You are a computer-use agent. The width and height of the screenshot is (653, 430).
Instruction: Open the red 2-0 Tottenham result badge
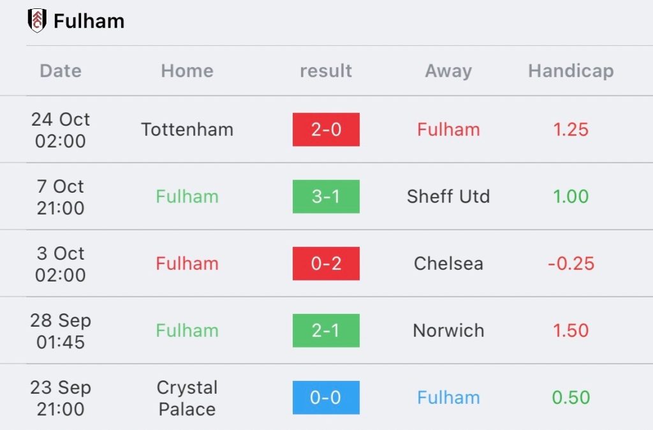[x=326, y=130]
